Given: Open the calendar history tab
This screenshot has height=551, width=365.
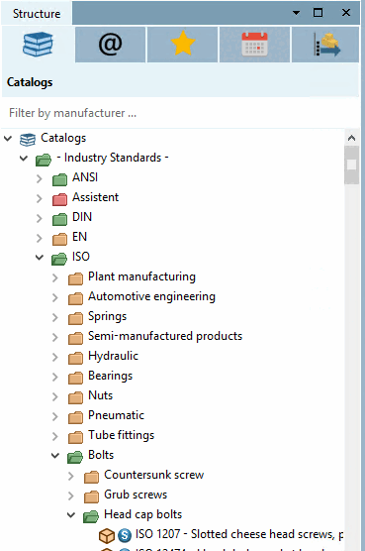Looking at the screenshot, I should [x=254, y=45].
